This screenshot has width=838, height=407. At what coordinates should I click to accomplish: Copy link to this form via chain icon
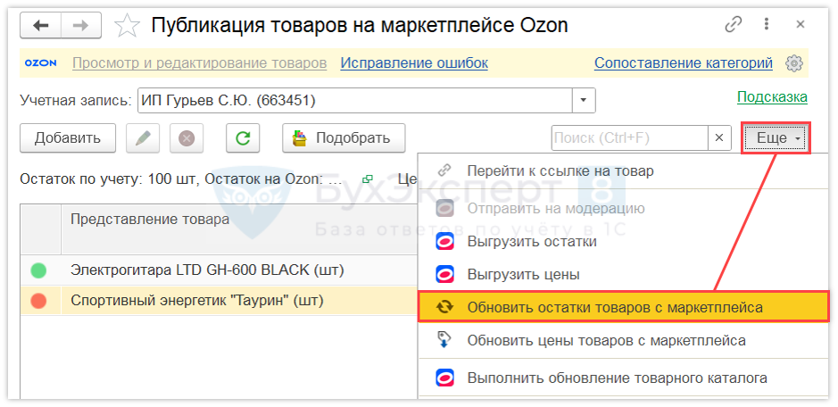pyautogui.click(x=734, y=25)
